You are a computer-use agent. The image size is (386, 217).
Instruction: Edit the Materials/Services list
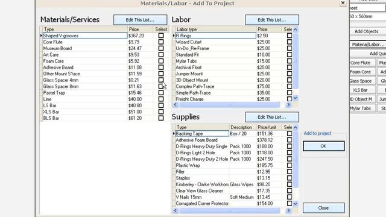click(x=140, y=20)
